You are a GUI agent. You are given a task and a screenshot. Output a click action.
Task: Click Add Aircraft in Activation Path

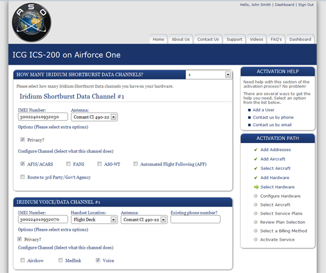272,159
